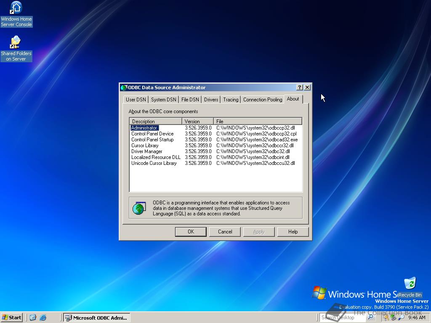The width and height of the screenshot is (431, 323).
Task: Switch to the Tracing tab
Action: (x=231, y=100)
